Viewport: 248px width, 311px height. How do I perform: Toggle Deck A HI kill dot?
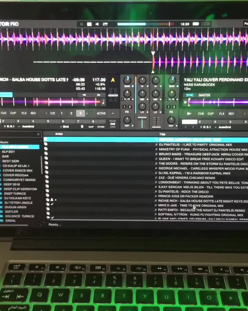(x=147, y=86)
